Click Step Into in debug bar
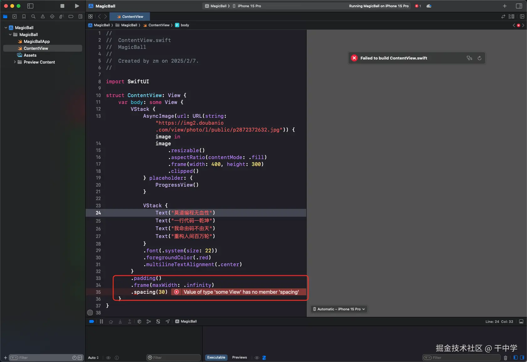This screenshot has width=527, height=362. pyautogui.click(x=120, y=321)
